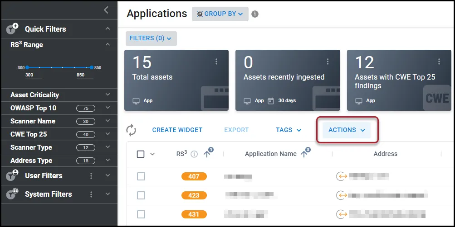Check the box for the 423 row

click(141, 195)
